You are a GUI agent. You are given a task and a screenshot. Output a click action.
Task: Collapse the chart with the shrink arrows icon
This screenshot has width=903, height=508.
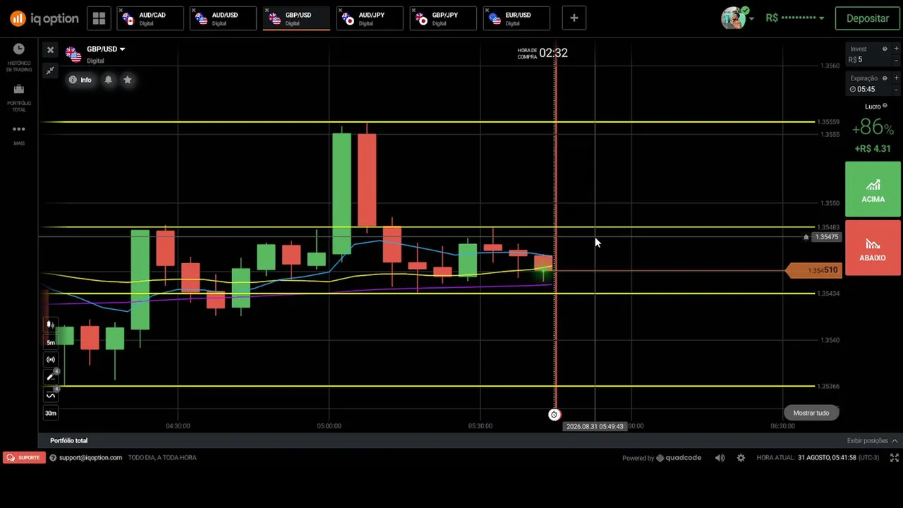[x=50, y=71]
